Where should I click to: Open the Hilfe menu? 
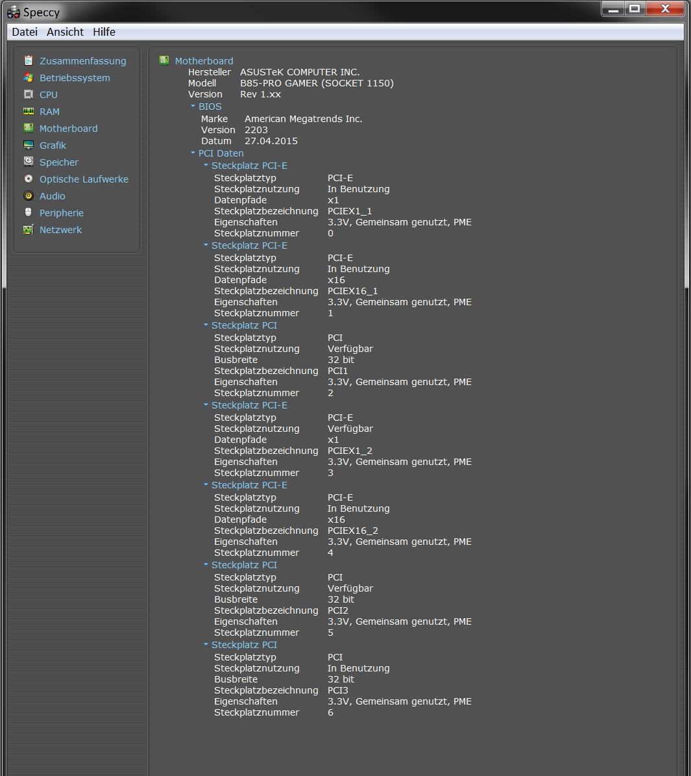point(104,32)
